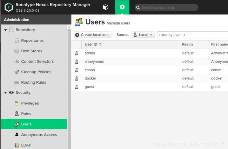Sort by the First name column header

218,44
